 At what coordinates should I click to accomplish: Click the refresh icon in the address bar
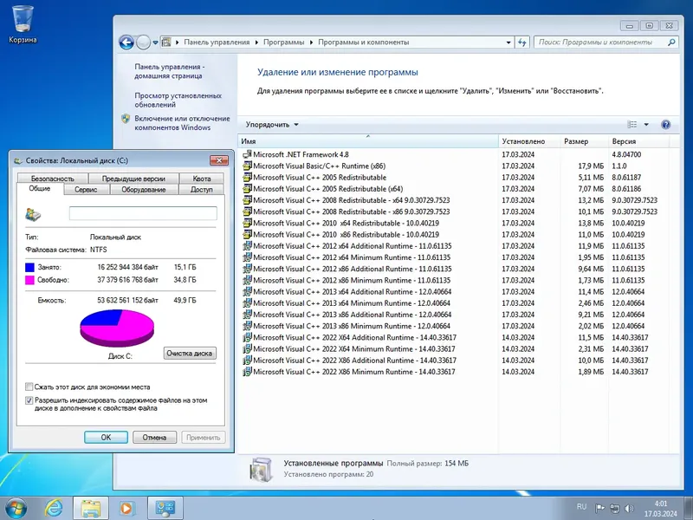(x=521, y=42)
